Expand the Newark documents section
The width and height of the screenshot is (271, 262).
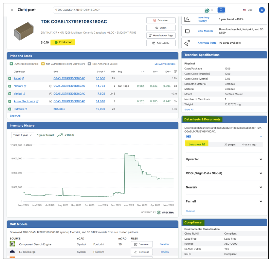click(x=261, y=187)
